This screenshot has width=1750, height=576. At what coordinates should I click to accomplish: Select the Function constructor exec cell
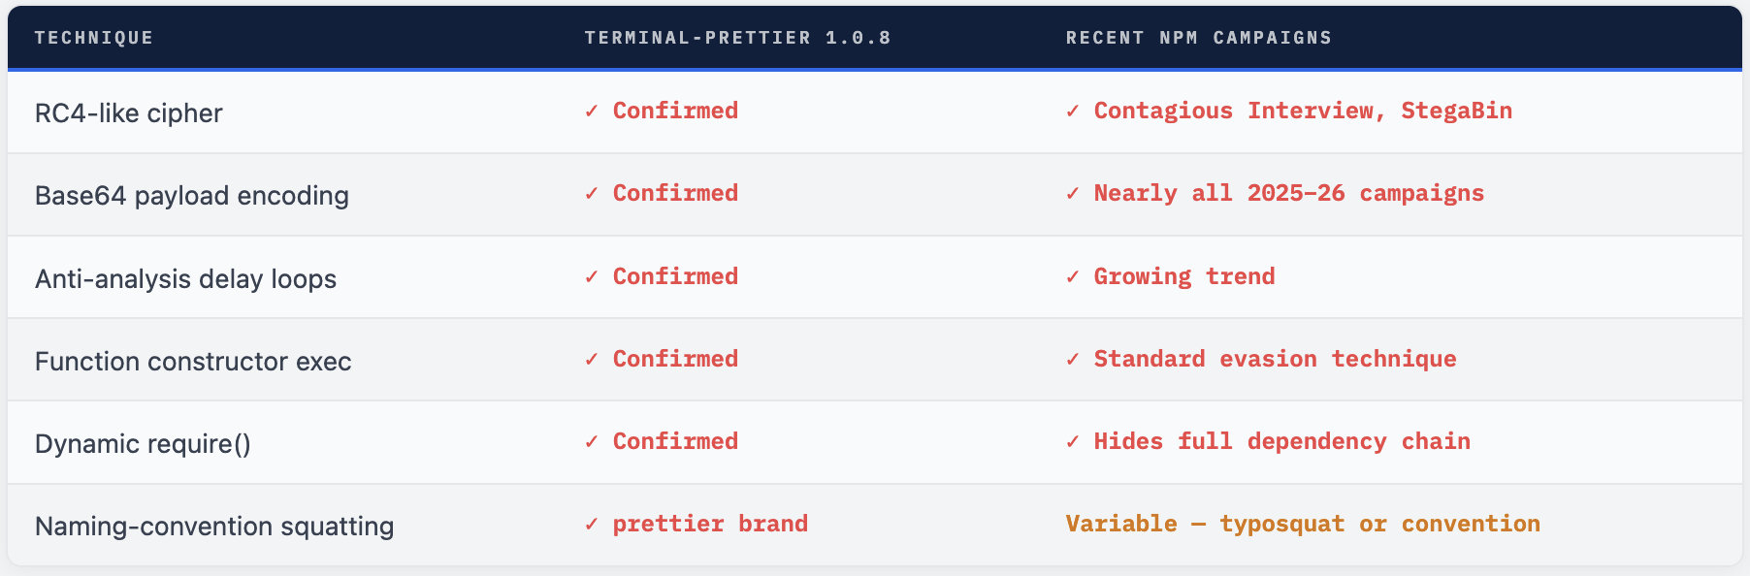193,362
